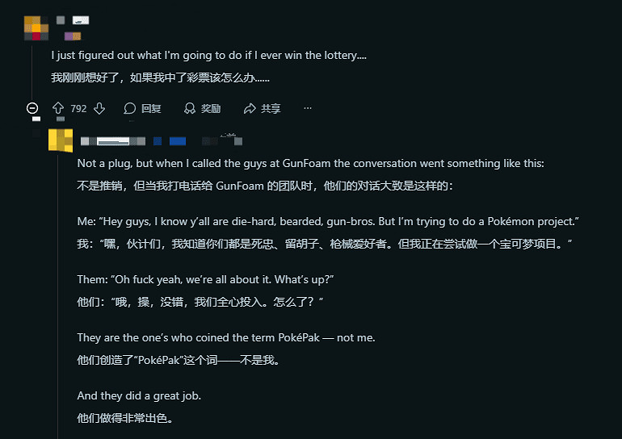Downvote the lottery comment
Image resolution: width=622 pixels, height=439 pixels.
(99, 108)
